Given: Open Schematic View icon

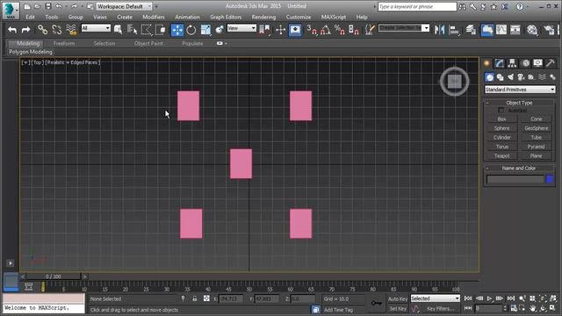Looking at the screenshot, I should [515, 30].
